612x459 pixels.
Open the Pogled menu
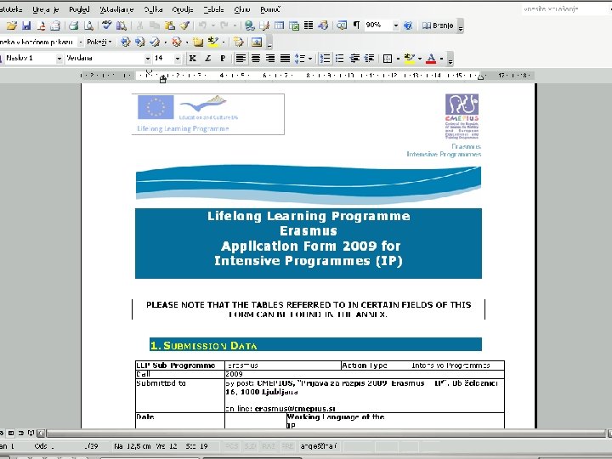click(x=79, y=9)
